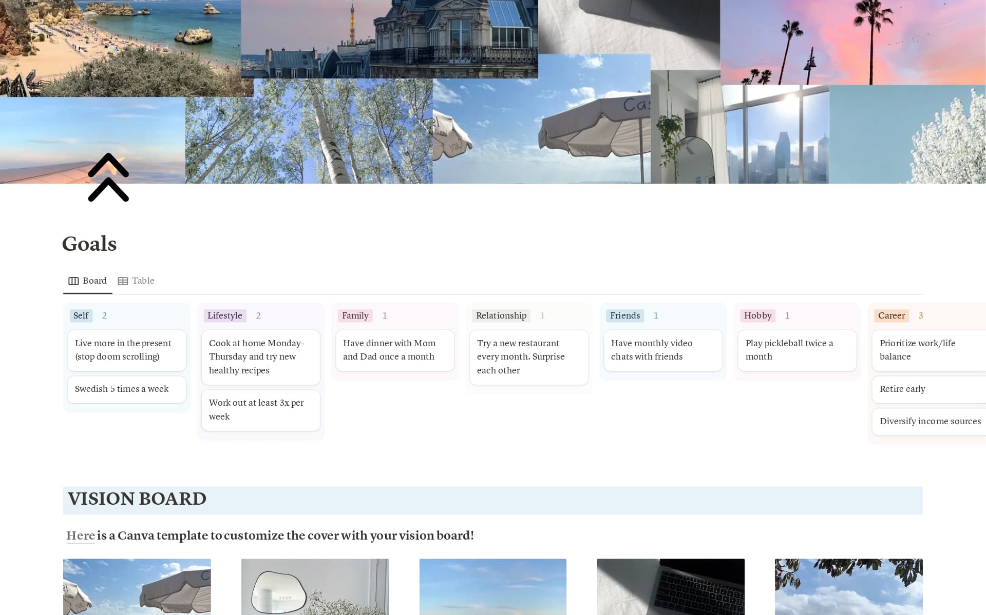
Task: Click the Hobby category tag
Action: [757, 315]
